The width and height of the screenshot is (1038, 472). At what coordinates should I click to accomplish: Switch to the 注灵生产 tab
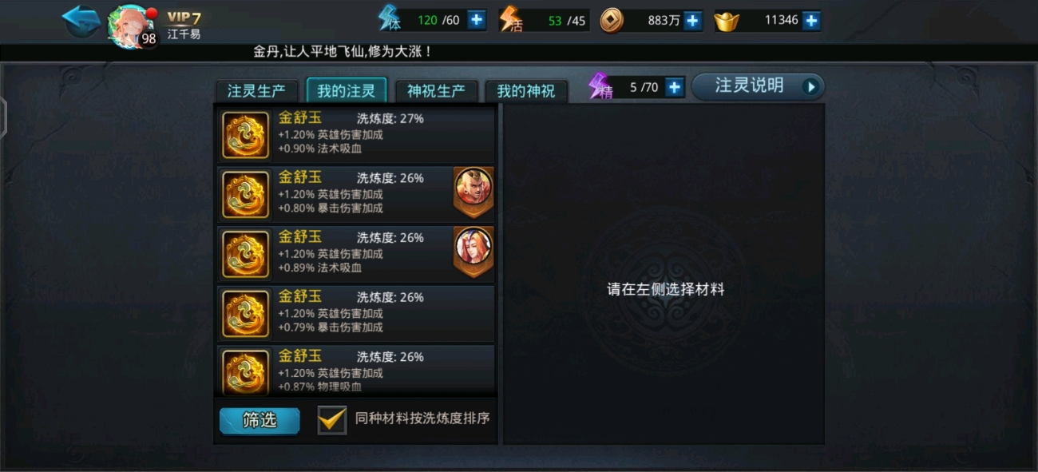click(256, 90)
